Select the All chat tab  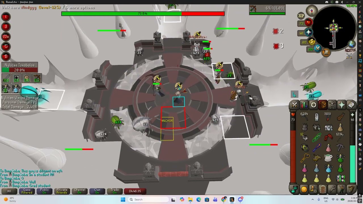(x=9, y=191)
